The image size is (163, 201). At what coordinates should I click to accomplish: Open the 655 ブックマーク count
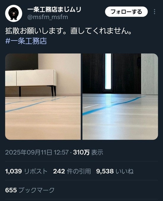click(x=30, y=190)
